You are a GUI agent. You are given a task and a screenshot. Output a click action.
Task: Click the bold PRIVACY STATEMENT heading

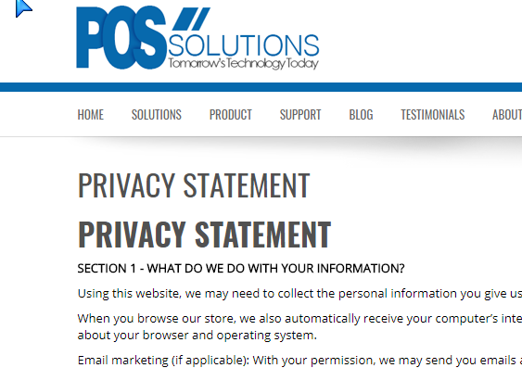point(204,235)
